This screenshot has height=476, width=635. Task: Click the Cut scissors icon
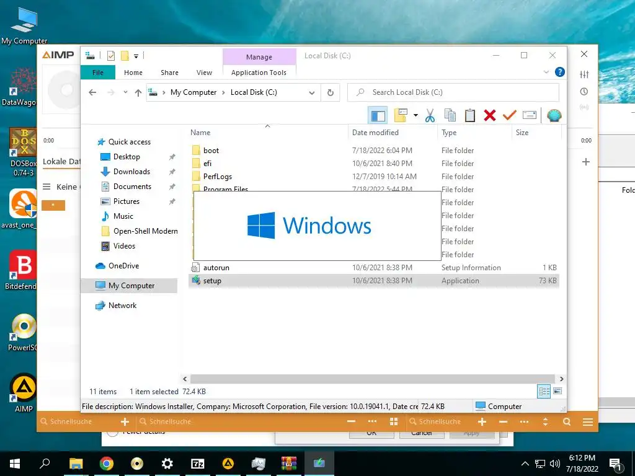[x=430, y=115]
